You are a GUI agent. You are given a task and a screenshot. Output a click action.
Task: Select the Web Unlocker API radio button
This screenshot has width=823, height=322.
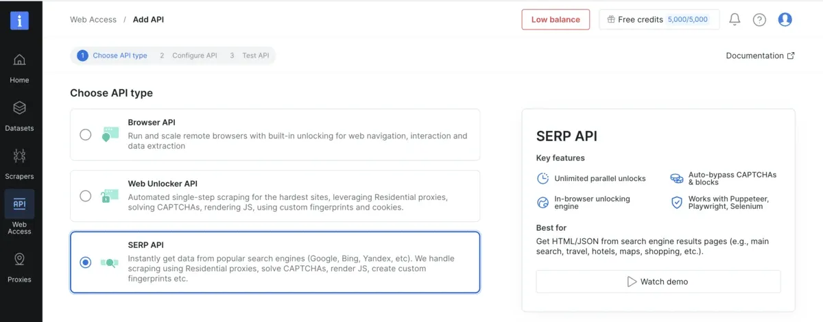coord(85,196)
